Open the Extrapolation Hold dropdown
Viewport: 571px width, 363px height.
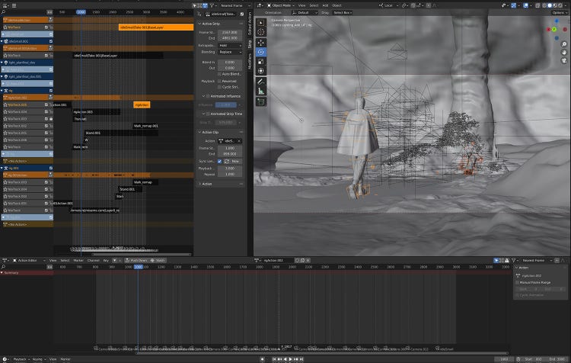tap(230, 45)
